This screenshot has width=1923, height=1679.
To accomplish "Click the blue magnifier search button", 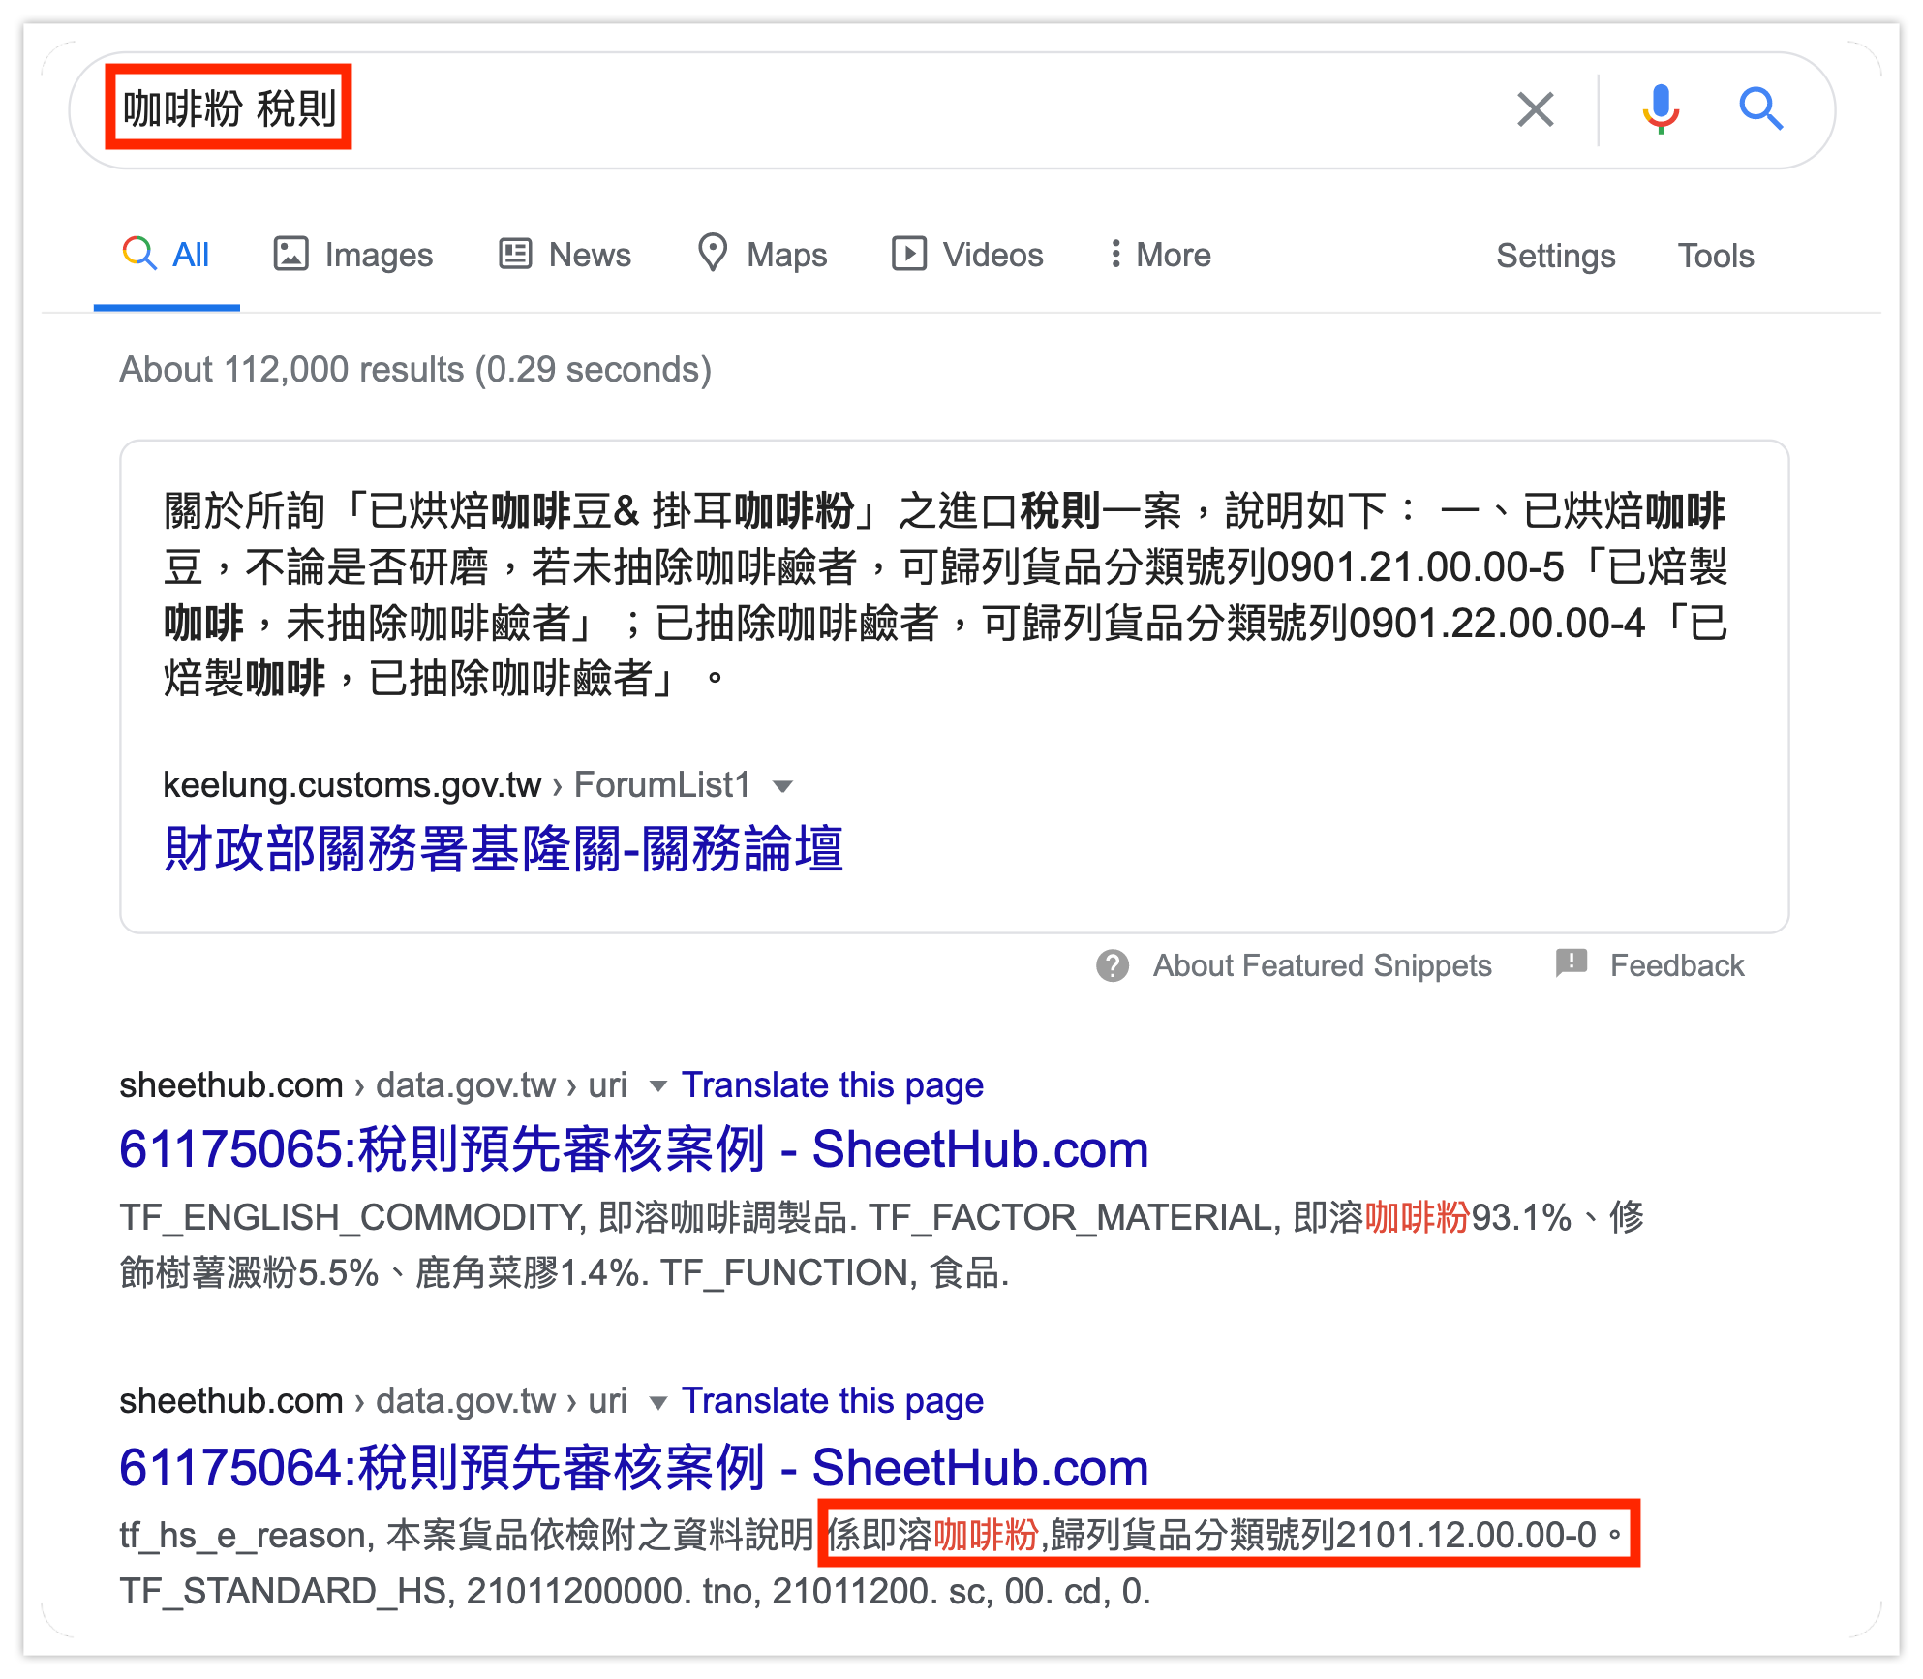I will 1759,109.
